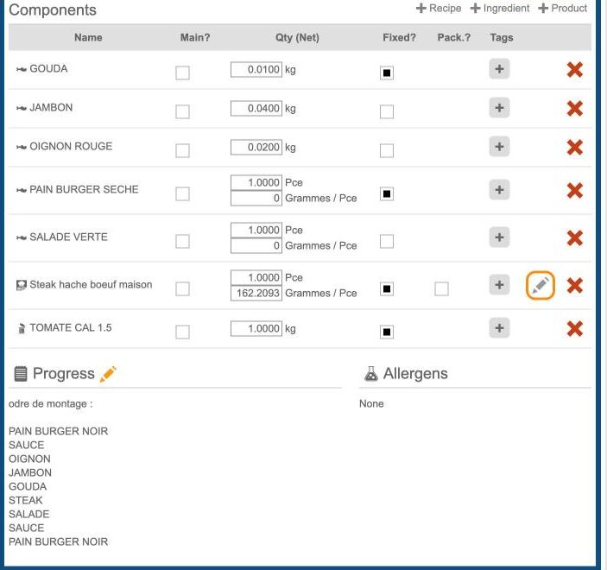Delete the GOUDA component row
The width and height of the screenshot is (607, 570).
575,70
